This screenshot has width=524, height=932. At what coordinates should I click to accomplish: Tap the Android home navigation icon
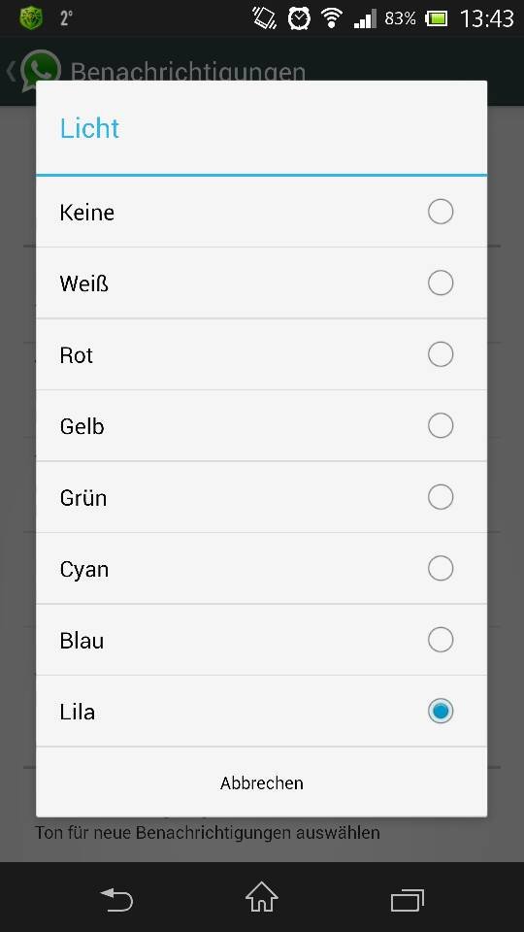tap(262, 897)
